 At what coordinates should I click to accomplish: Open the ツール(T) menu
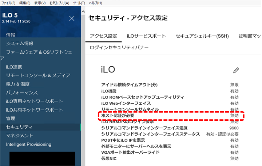click(79, 3)
